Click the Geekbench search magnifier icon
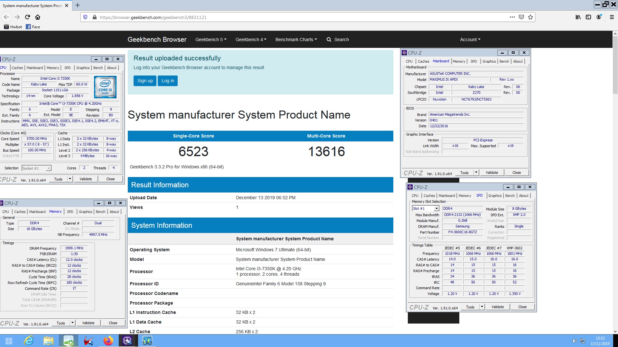 [329, 40]
